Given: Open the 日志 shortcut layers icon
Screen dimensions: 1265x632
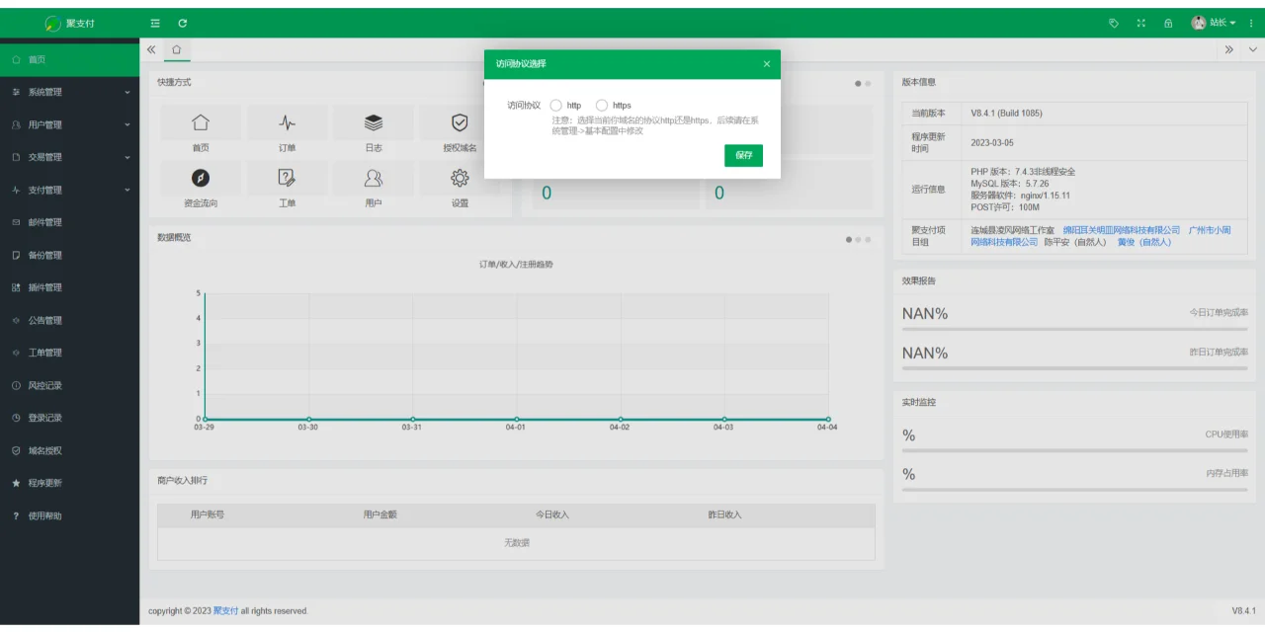Looking at the screenshot, I should tap(374, 122).
